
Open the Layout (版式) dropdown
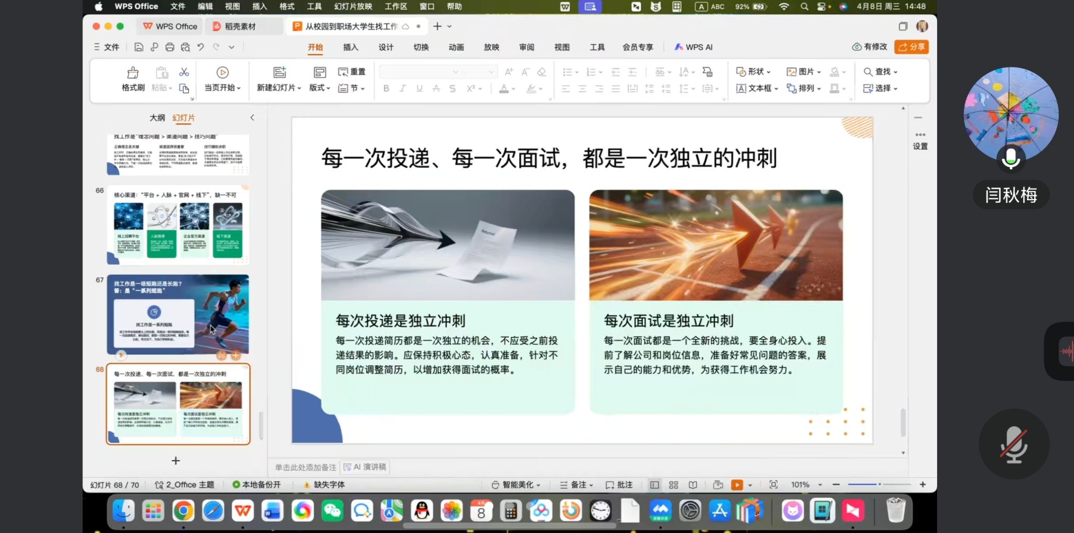click(x=319, y=88)
